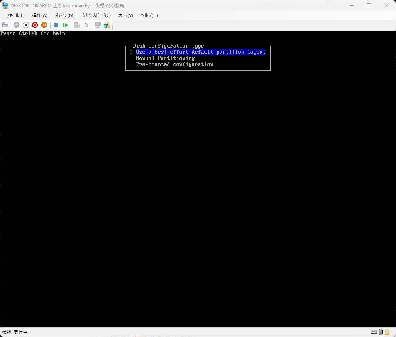The height and width of the screenshot is (337, 396).
Task: Select 'Use a best-effort default partition layout'
Action: pos(201,52)
